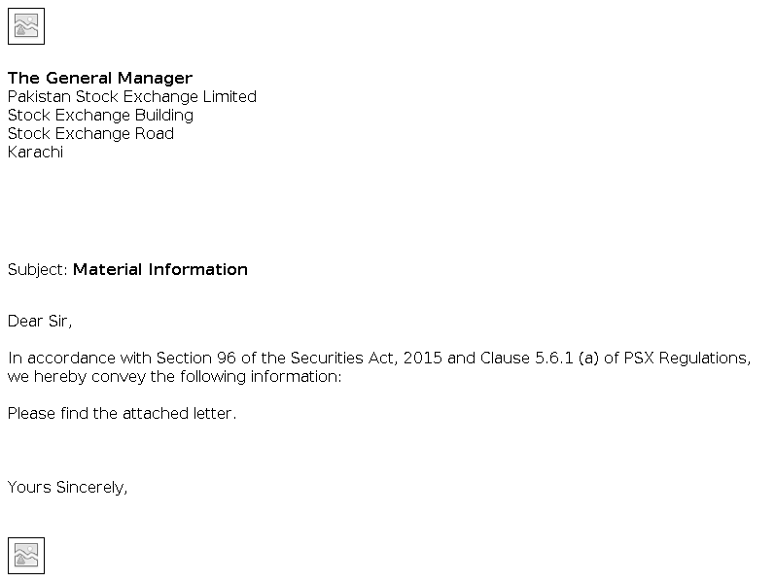Click the 'Stock Exchange Building' address line

pos(100,115)
